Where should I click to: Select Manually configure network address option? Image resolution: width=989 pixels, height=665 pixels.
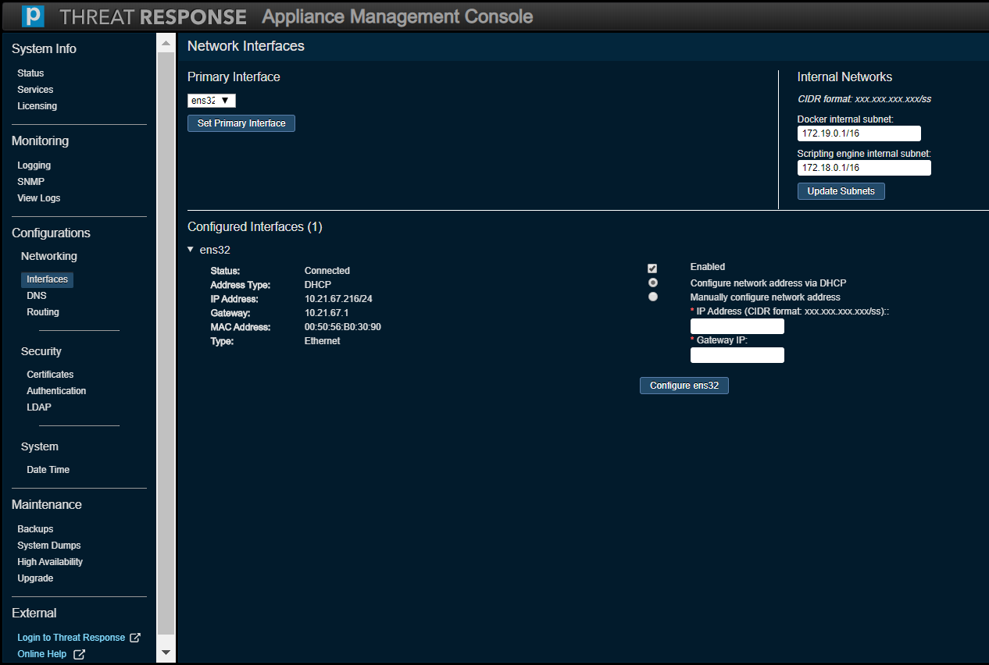point(653,297)
